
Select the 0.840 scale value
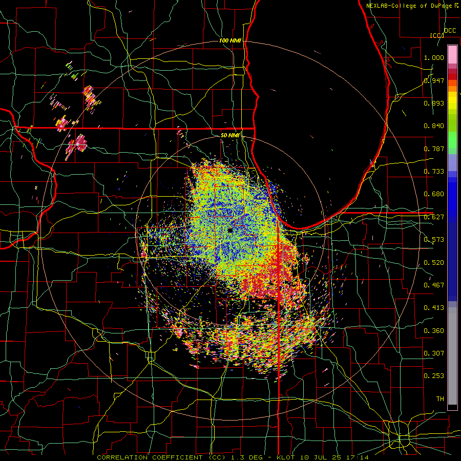434,126
